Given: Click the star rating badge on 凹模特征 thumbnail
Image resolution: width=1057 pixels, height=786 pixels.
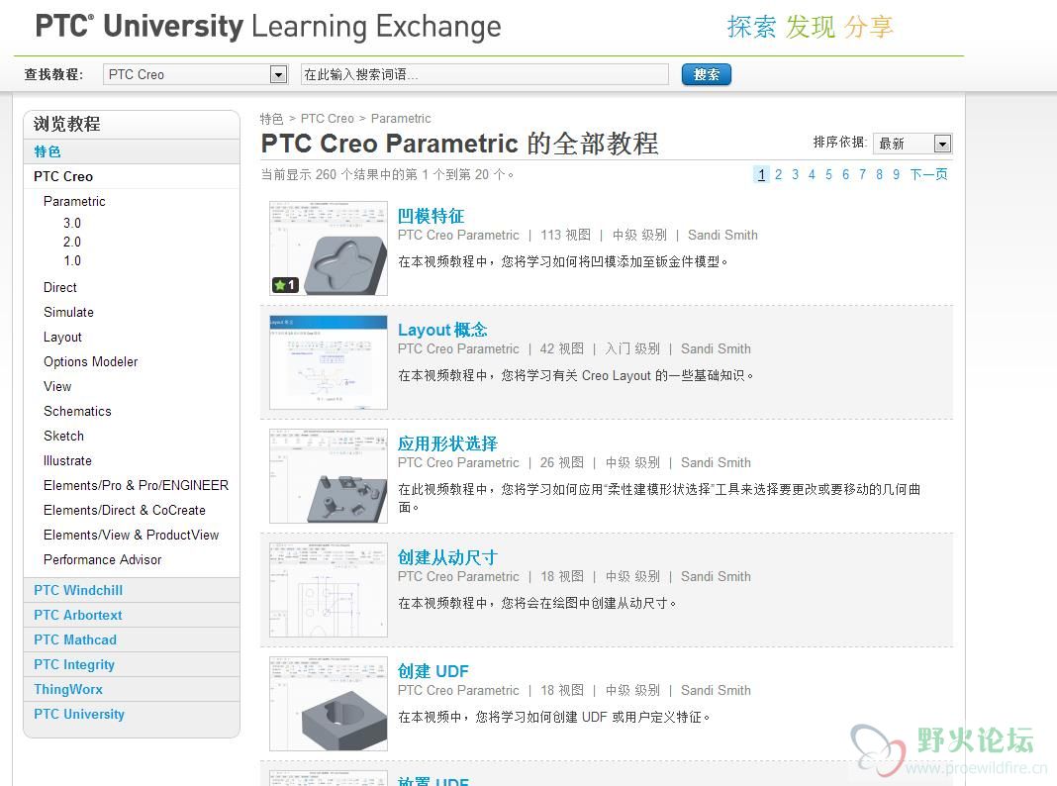Looking at the screenshot, I should point(284,285).
